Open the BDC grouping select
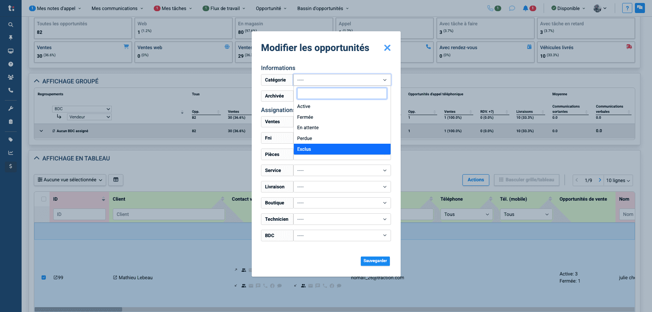 point(82,109)
